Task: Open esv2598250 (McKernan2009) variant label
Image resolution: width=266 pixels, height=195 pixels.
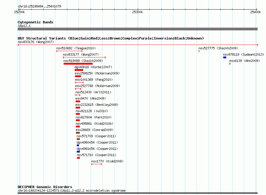Action: tap(97, 73)
